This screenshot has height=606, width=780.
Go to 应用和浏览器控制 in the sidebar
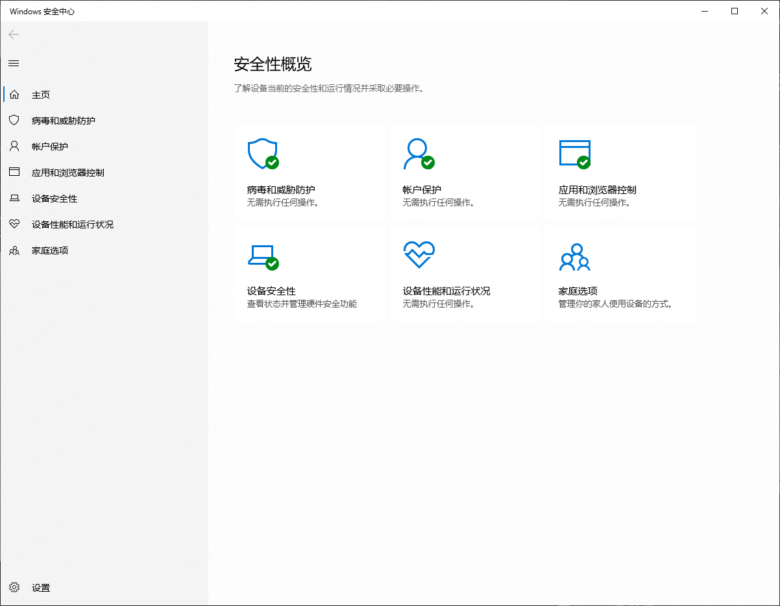pyautogui.click(x=67, y=173)
